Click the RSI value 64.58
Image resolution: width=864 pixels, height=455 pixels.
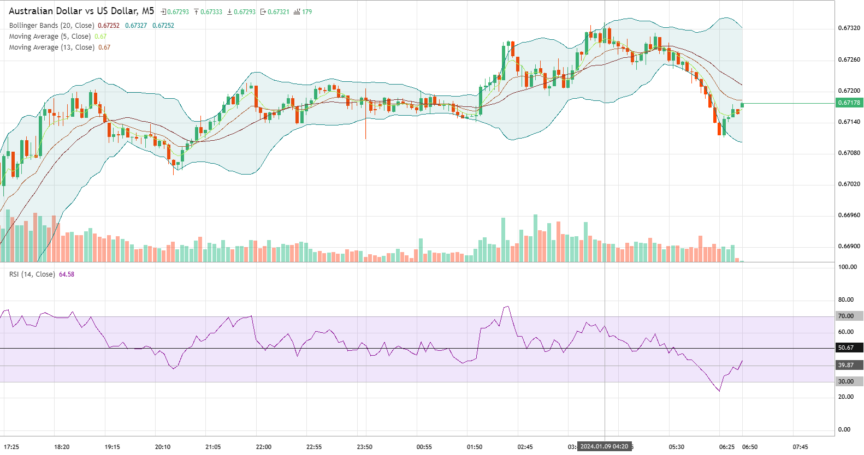[x=67, y=274]
